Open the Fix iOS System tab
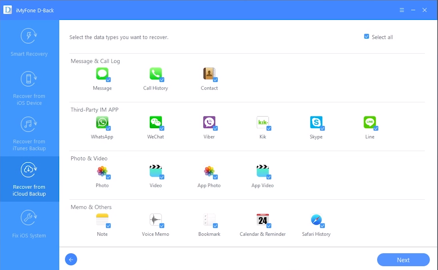Image resolution: width=438 pixels, height=270 pixels. pos(29,224)
